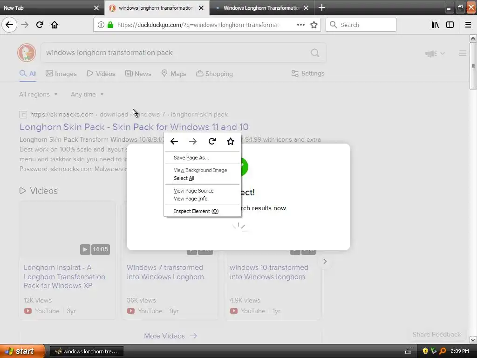The height and width of the screenshot is (358, 477).
Task: Reload the page from the toolbar
Action: click(x=40, y=25)
